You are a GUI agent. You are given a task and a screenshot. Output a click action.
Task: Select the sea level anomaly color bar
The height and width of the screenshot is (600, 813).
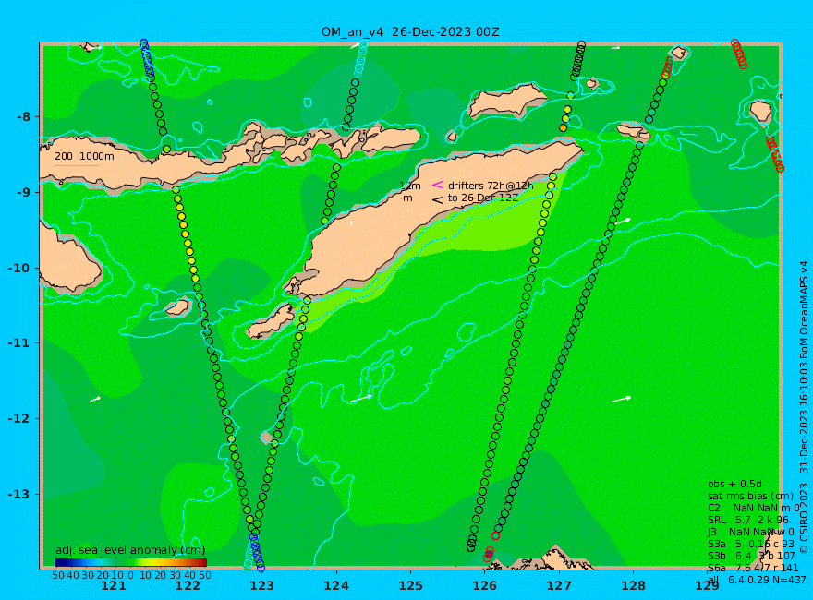coord(131,562)
